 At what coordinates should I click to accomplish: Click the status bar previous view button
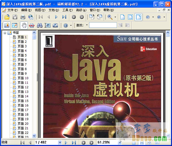point(83,143)
